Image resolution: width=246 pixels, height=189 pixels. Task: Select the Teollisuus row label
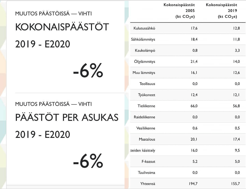(x=148, y=84)
